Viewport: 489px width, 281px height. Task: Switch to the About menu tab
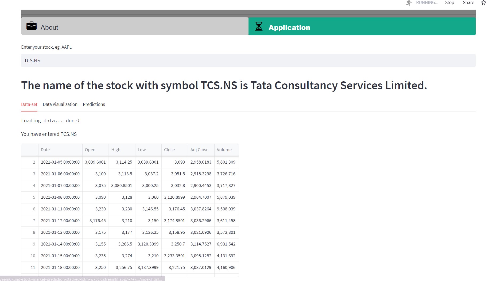pyautogui.click(x=135, y=26)
